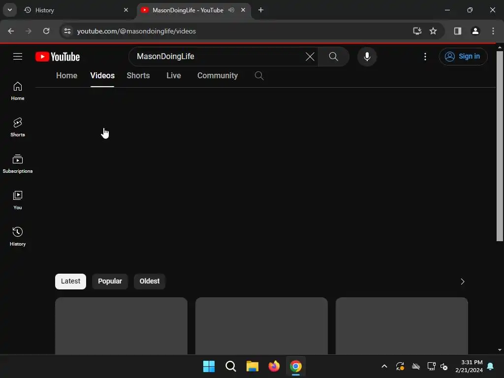The height and width of the screenshot is (378, 504).
Task: Open History in the left sidebar
Action: (x=18, y=237)
